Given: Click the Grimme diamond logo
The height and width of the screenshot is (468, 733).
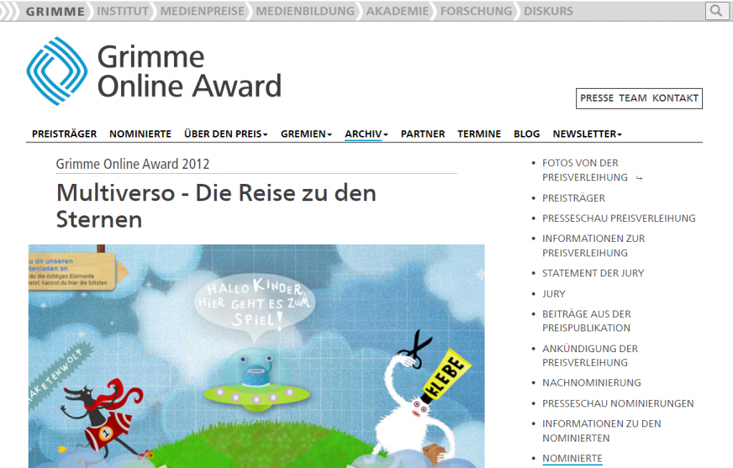Looking at the screenshot, I should pyautogui.click(x=57, y=71).
